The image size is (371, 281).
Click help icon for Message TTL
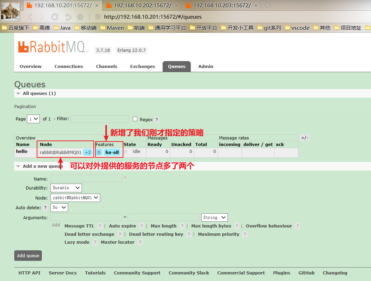100,226
